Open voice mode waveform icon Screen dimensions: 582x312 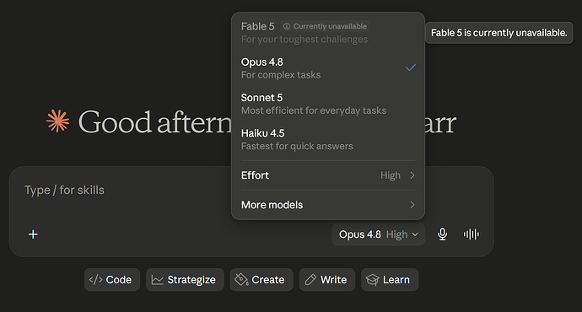pos(471,234)
